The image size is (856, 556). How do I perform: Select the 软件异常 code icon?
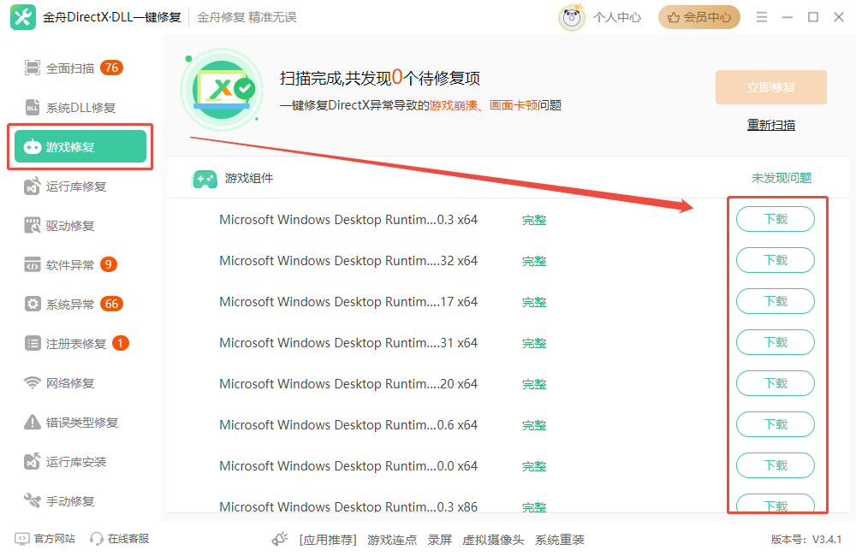(33, 264)
